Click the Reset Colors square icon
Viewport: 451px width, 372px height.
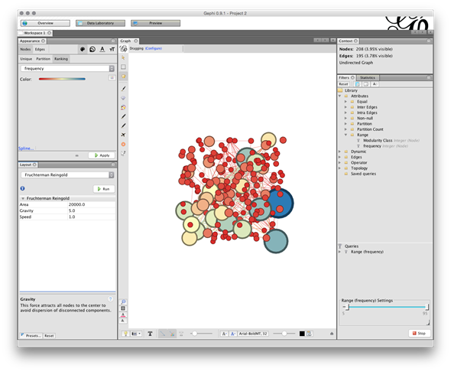[123, 308]
